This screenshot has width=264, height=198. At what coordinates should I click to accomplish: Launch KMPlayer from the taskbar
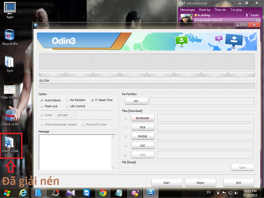point(71,193)
